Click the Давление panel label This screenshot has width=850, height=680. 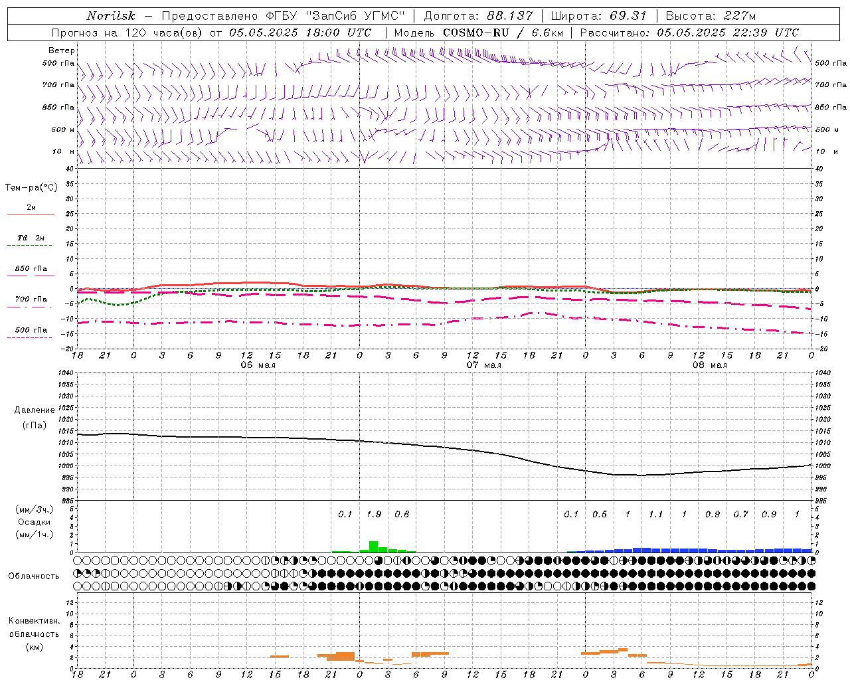35,410
